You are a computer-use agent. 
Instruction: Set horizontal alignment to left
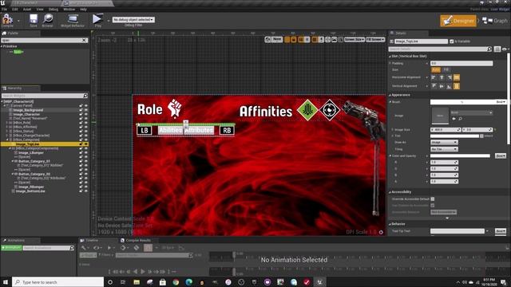click(434, 77)
